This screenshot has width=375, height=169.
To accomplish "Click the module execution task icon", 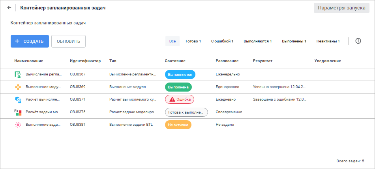I will (x=17, y=87).
